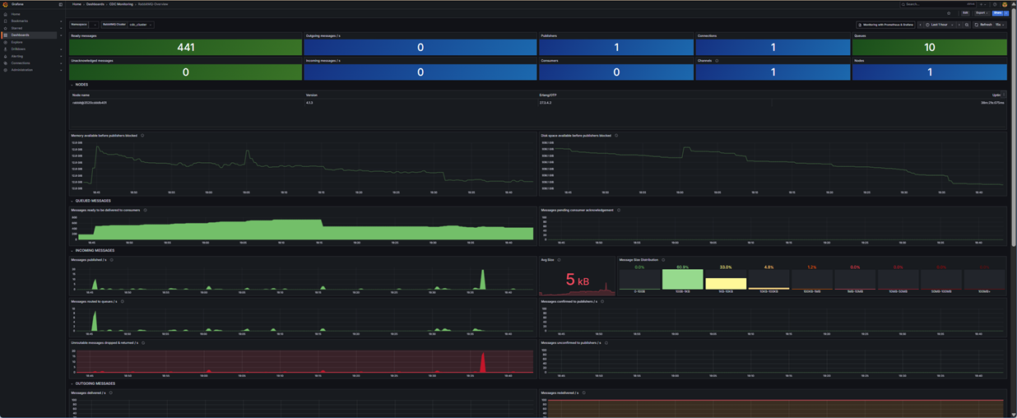Open Explore from the sidebar
This screenshot has width=1017, height=418.
(17, 42)
